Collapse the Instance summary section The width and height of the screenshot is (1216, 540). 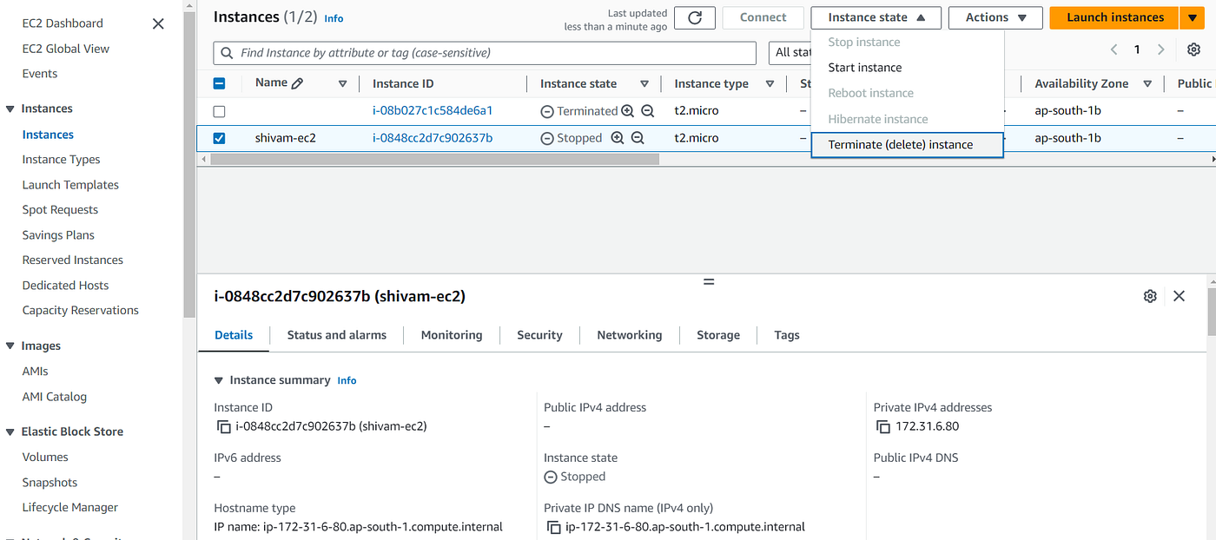[219, 380]
